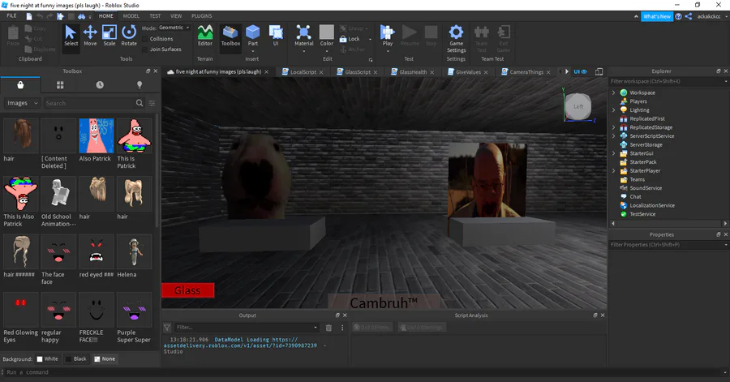Switch to the PLUGINS ribbon tab

click(202, 16)
